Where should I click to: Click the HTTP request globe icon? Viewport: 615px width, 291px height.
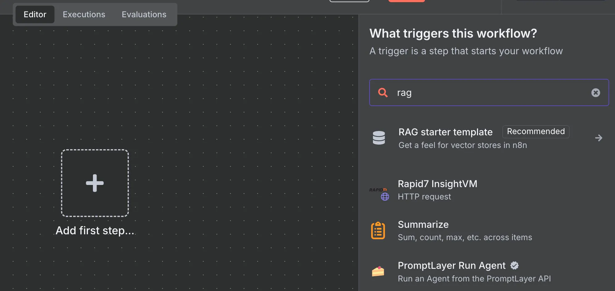[x=385, y=197]
